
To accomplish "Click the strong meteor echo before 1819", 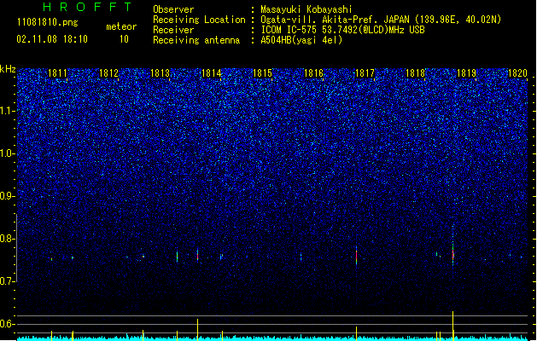I will 453,255.
